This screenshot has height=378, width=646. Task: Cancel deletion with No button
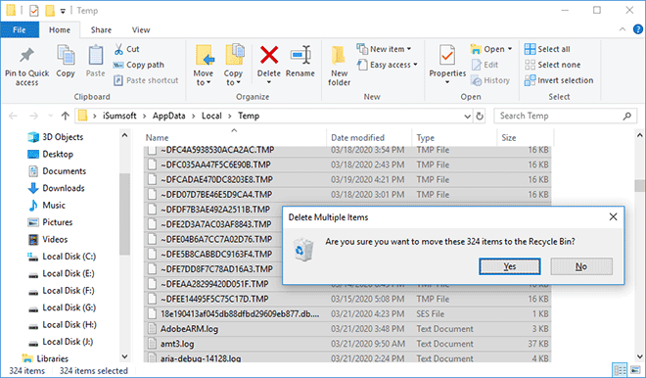(x=581, y=266)
